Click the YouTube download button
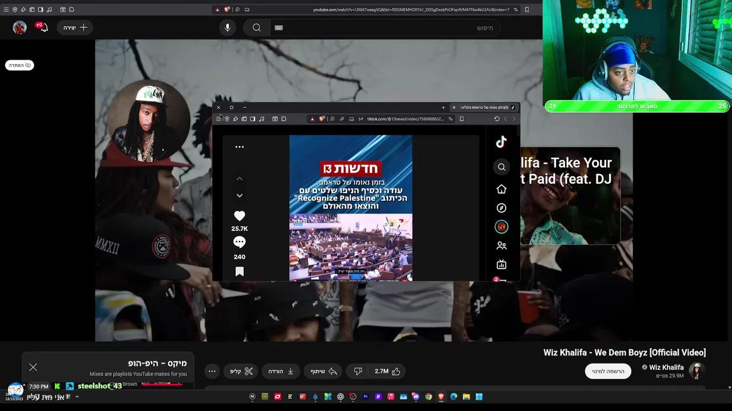This screenshot has height=411, width=732. pyautogui.click(x=281, y=371)
